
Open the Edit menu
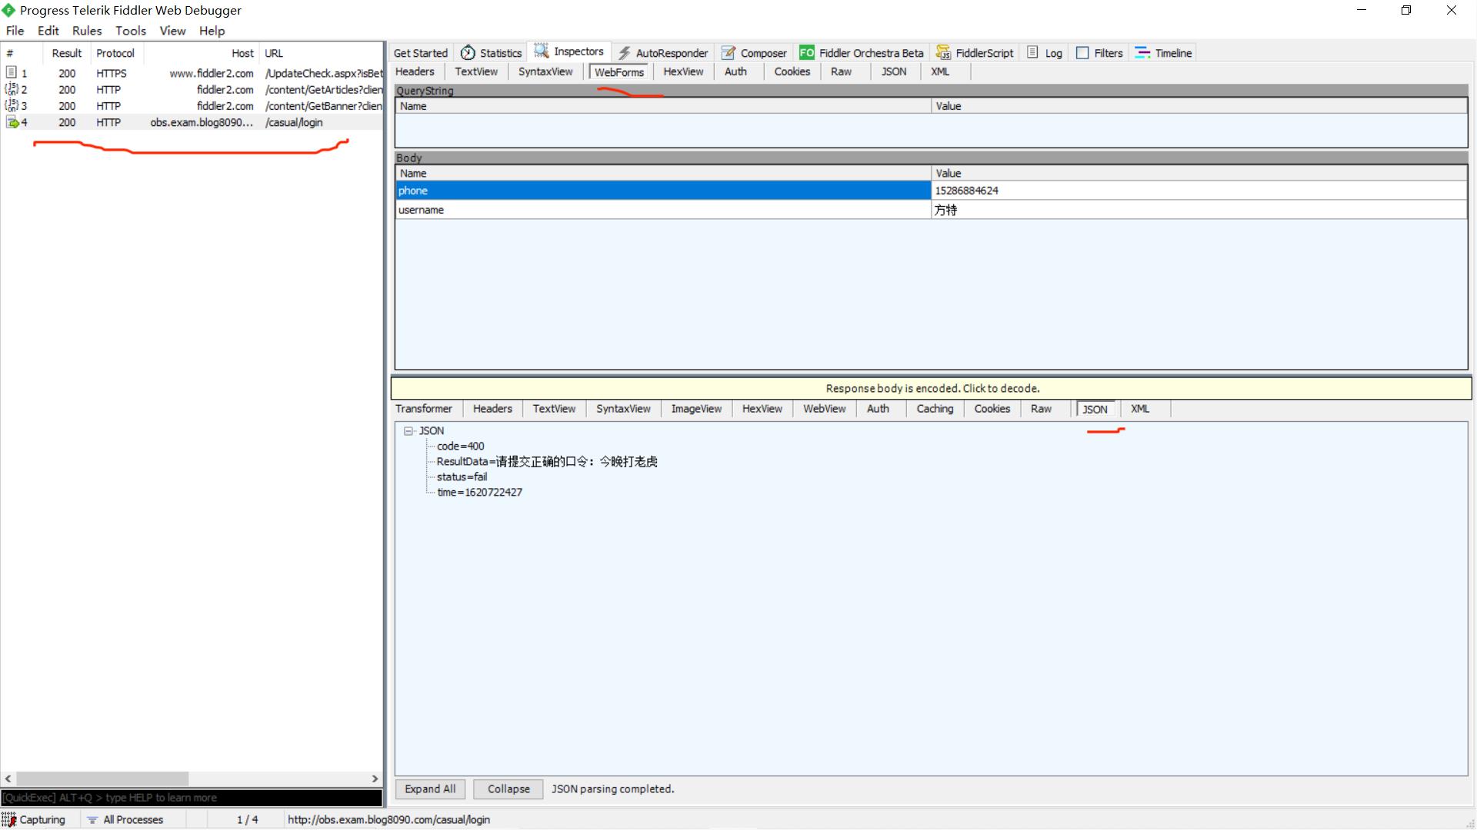tap(48, 31)
